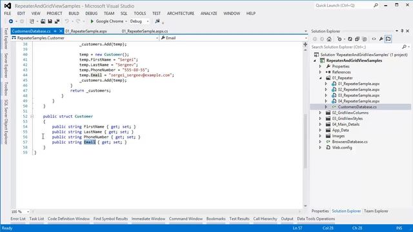Switch to Properties tab below Solution Explorer
The height and width of the screenshot is (232, 413).
[x=320, y=211]
